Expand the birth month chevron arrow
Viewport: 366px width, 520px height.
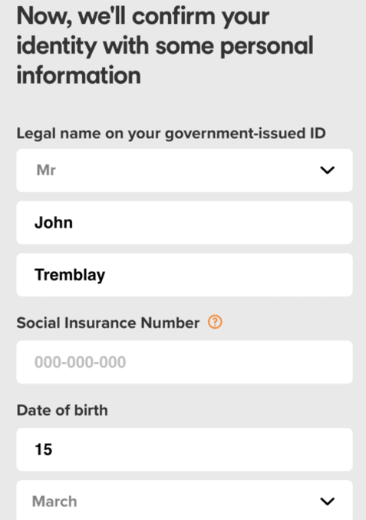[x=327, y=501]
